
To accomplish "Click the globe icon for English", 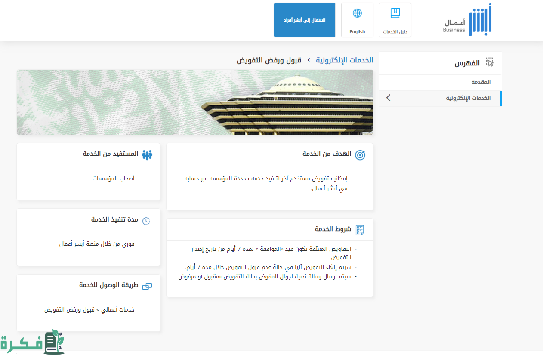I will [x=357, y=13].
